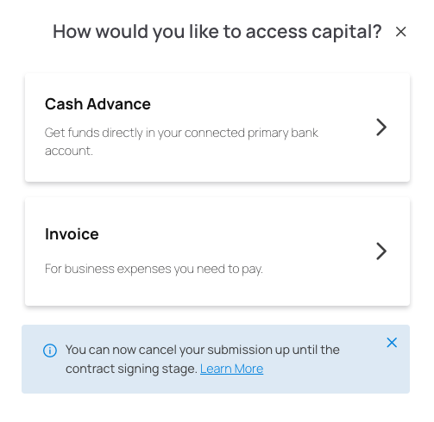
Task: Select the Cash Advance heading
Action: pyautogui.click(x=97, y=104)
